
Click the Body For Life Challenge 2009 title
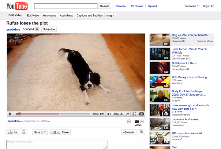coord(189,93)
